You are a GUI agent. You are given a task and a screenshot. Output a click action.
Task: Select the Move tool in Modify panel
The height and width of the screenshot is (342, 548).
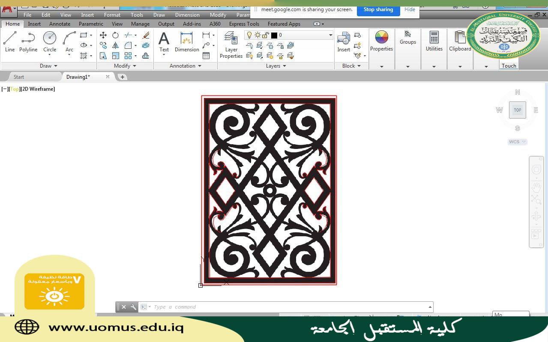click(x=102, y=35)
